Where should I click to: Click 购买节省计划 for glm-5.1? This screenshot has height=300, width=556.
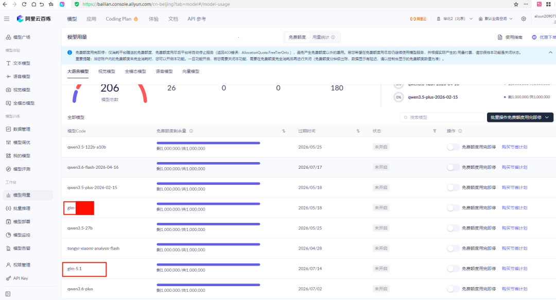[514, 269]
